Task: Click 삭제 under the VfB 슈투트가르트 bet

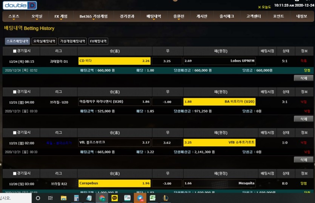Action: (303, 160)
